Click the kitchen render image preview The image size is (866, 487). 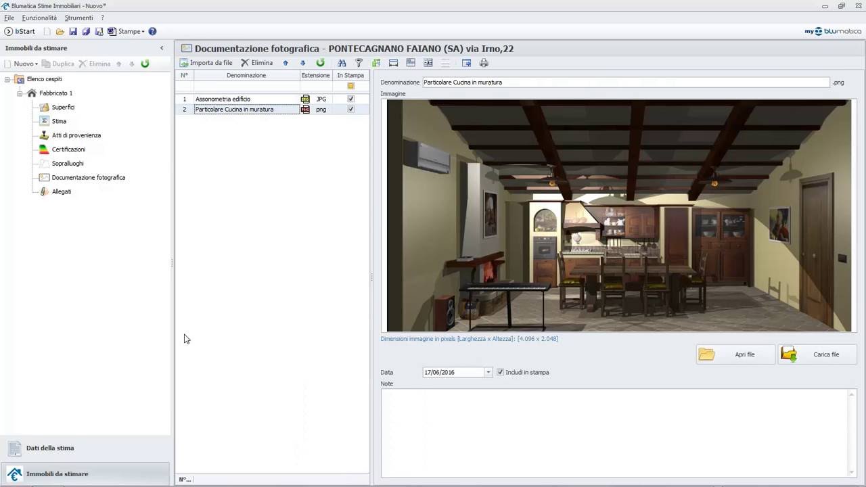[618, 216]
